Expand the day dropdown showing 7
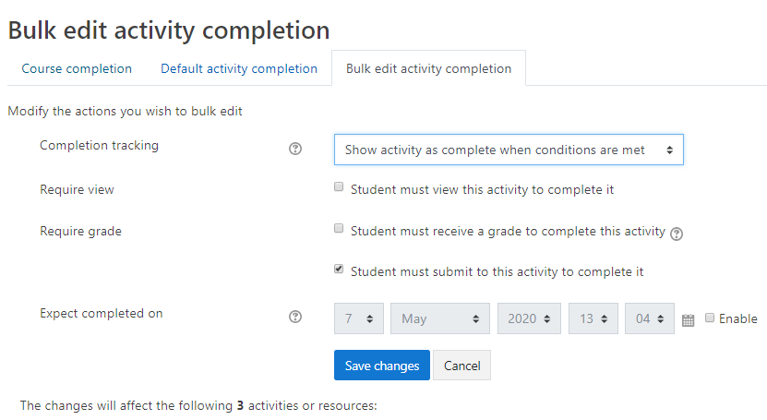The width and height of the screenshot is (767, 420). 359,318
